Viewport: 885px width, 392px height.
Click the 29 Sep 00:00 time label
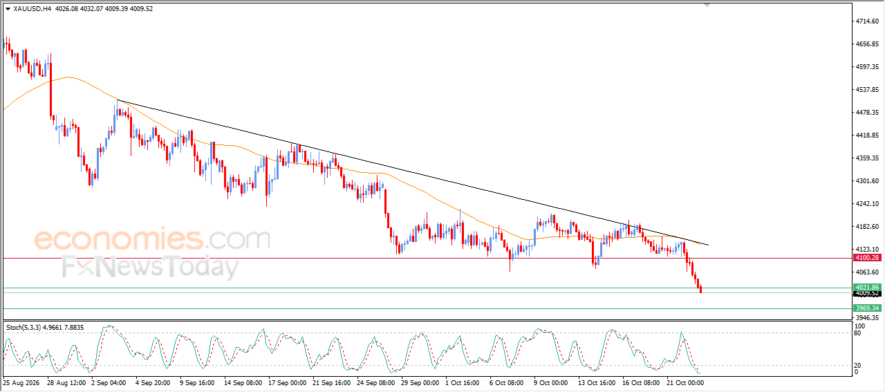420,382
